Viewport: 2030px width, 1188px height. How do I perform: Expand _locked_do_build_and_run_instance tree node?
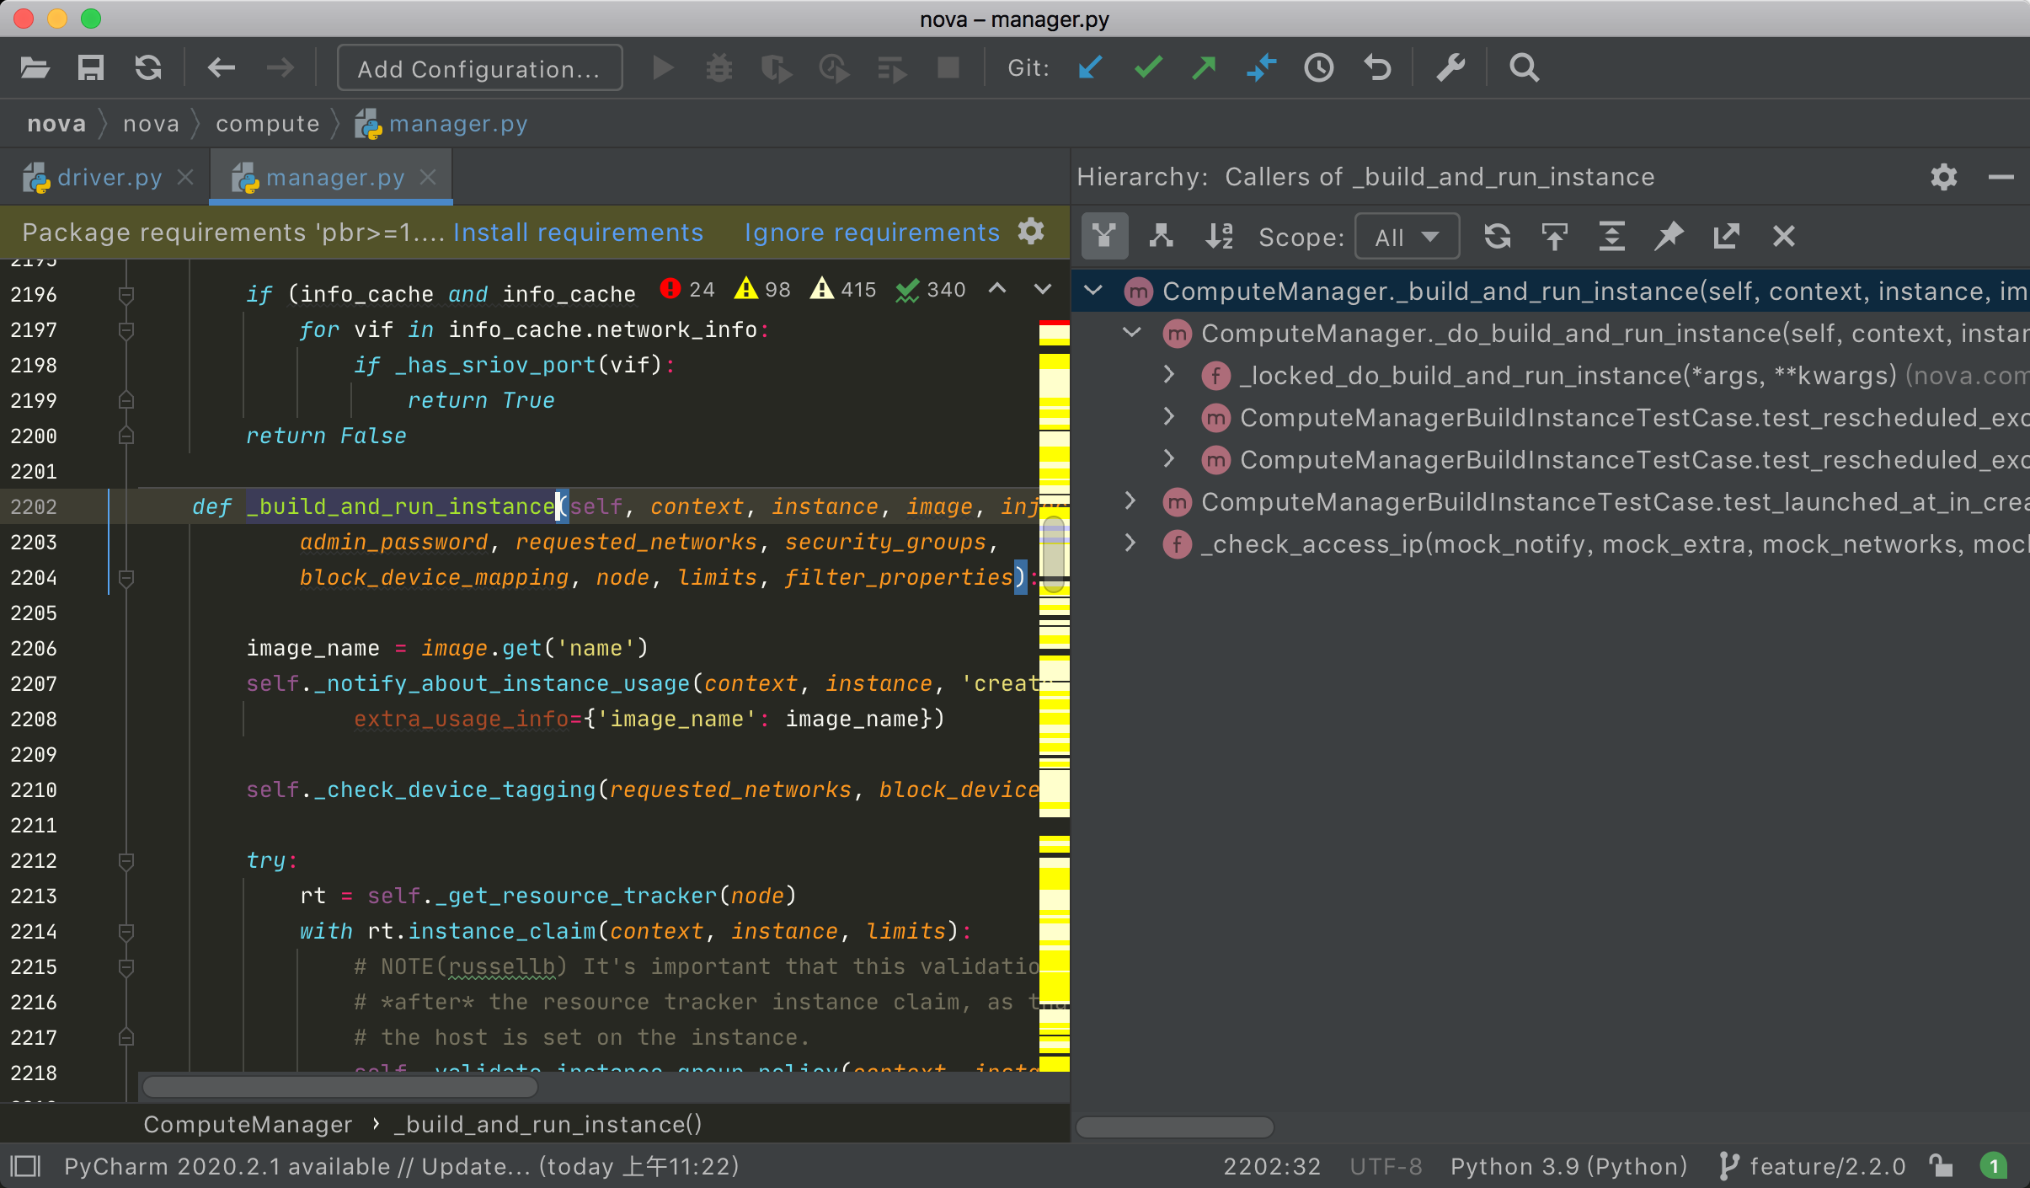1169,374
